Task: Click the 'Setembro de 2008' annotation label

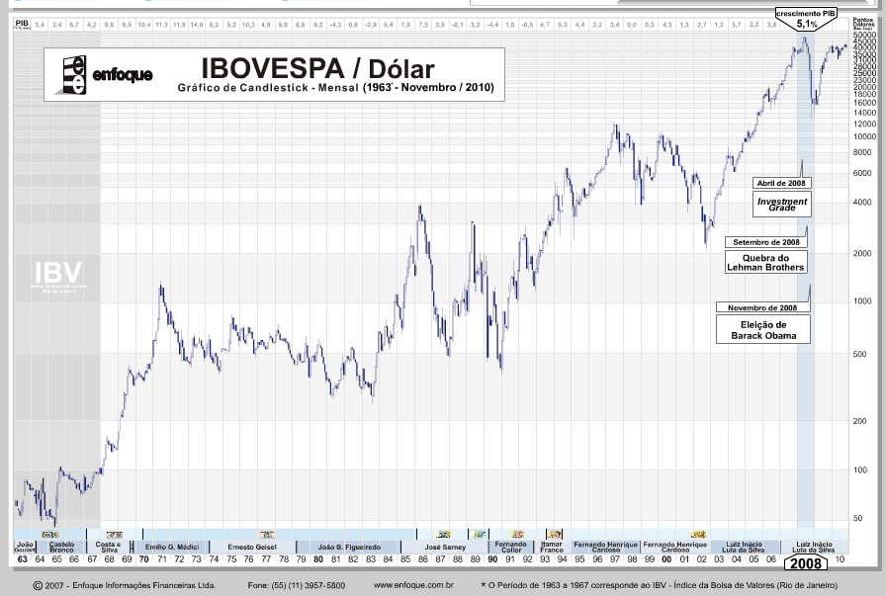Action: click(x=766, y=242)
